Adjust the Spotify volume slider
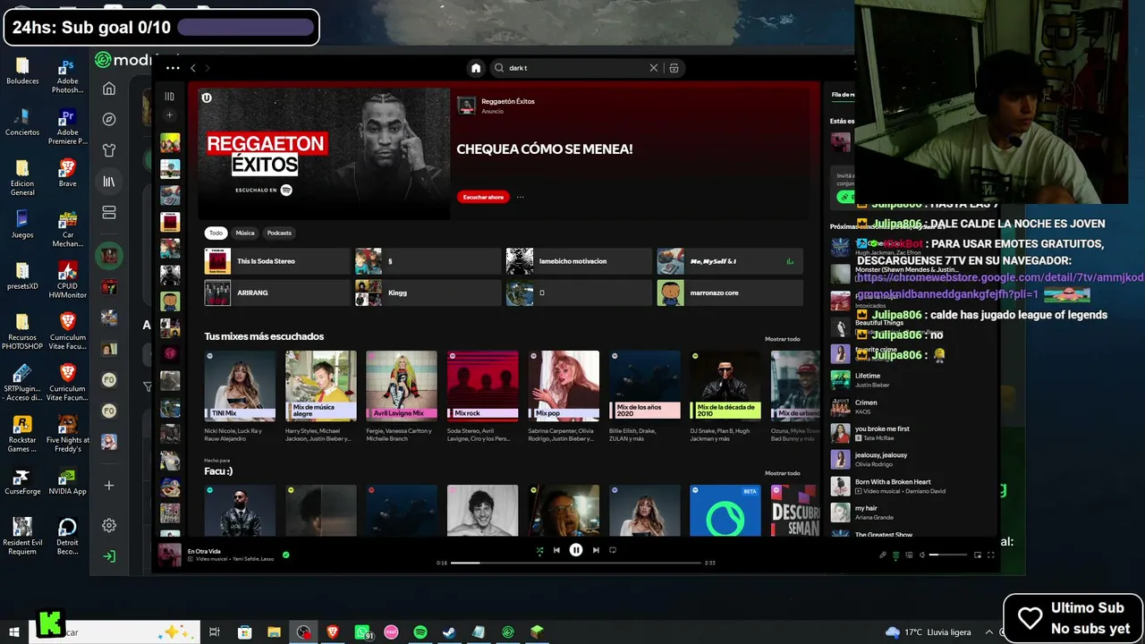The height and width of the screenshot is (644, 1145). point(948,555)
